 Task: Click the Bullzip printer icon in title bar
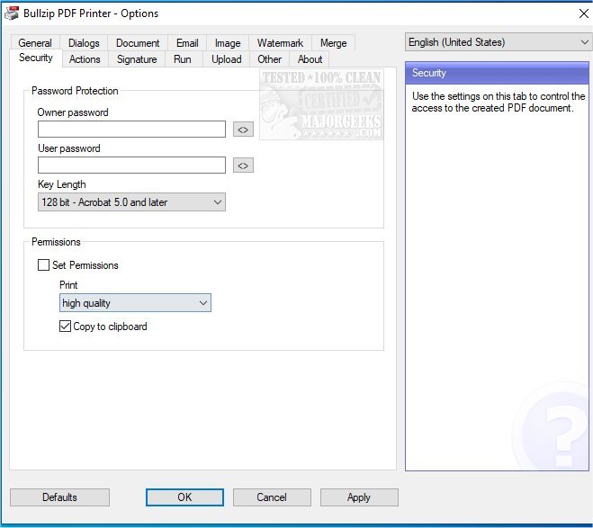13,13
